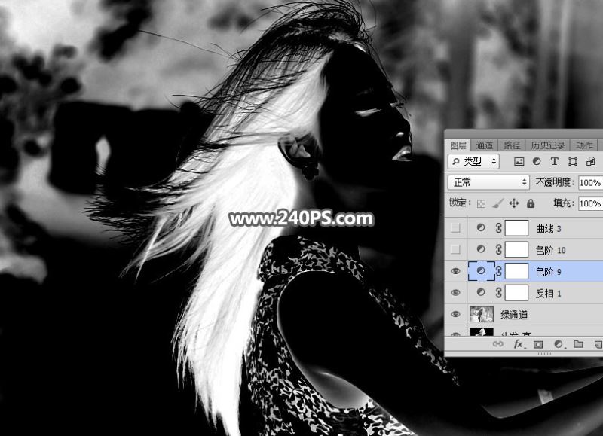Viewport: 603px width, 436px height.
Task: Open the 正常 blend mode dropdown
Action: point(488,182)
